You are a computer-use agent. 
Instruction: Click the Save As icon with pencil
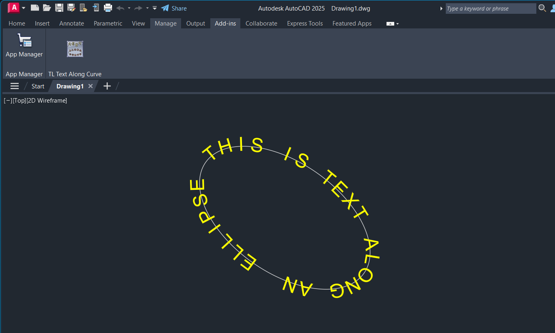point(71,8)
